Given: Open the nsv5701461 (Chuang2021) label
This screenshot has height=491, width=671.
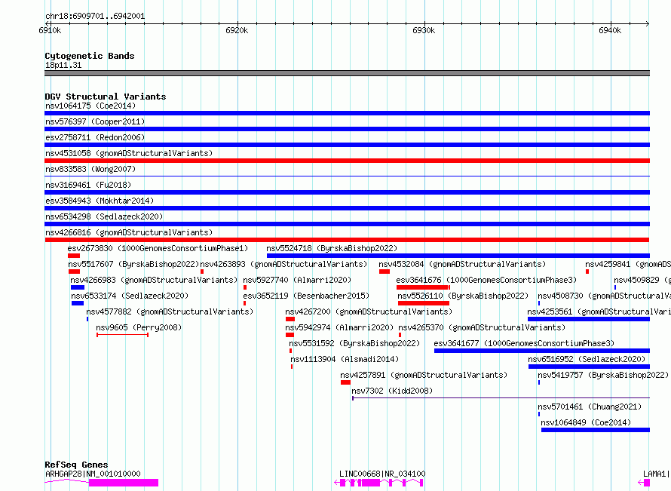Looking at the screenshot, I should (x=590, y=407).
